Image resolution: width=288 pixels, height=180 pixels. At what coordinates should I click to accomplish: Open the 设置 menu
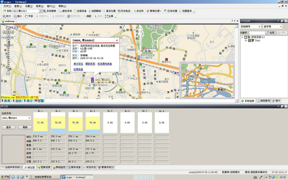(x=29, y=6)
